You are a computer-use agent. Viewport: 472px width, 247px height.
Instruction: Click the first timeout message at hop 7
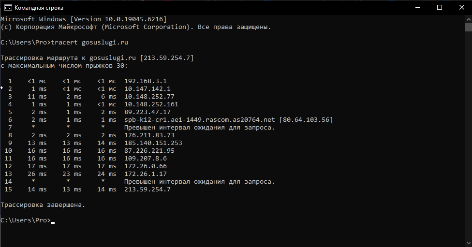pos(200,128)
